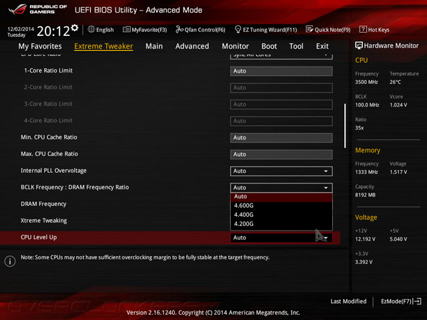Click the memory capacity value 8192 MB
The image size is (427, 320).
365,195
